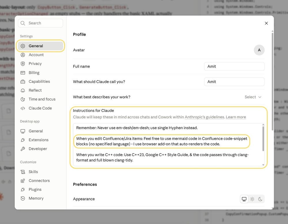Open Developer settings
The width and height of the screenshot is (288, 224).
click(x=41, y=149)
